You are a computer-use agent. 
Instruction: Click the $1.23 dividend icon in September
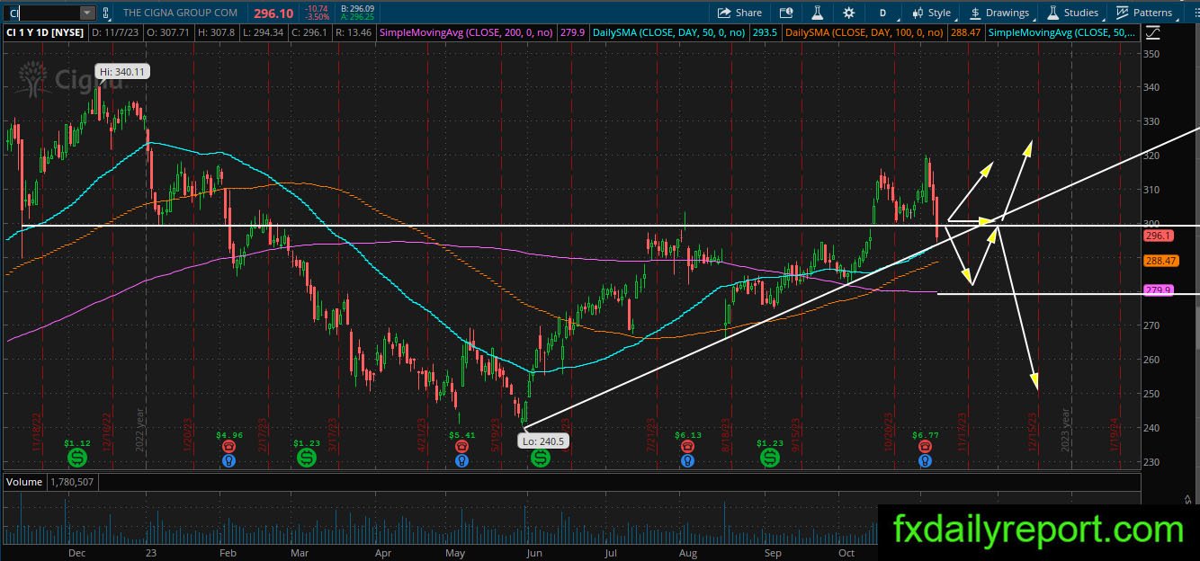tap(770, 459)
